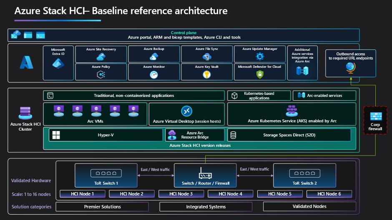This screenshot has width=392, height=220.
Task: Click the AKS enabled by Arc icon
Action: pyautogui.click(x=291, y=111)
